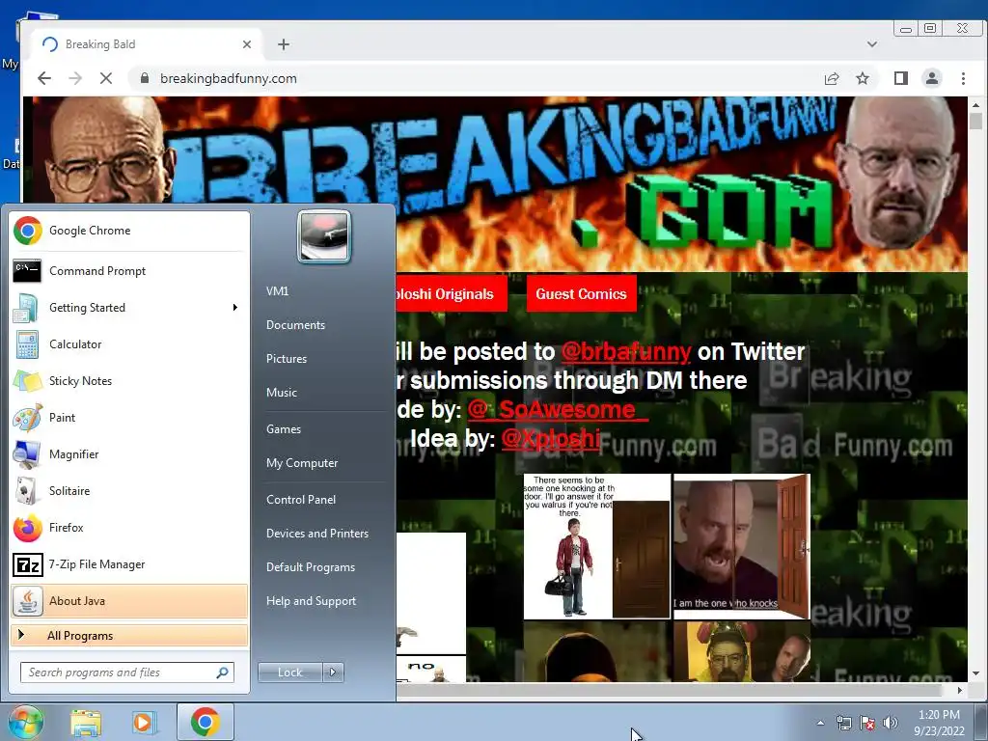Image resolution: width=988 pixels, height=741 pixels.
Task: Follow the @_SoAwesome_ link
Action: (558, 409)
